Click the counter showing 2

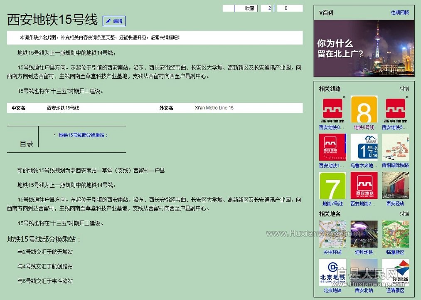click(x=270, y=8)
